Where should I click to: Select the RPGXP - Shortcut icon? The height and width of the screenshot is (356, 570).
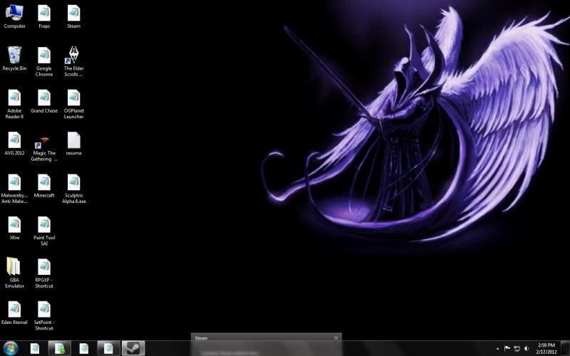point(44,273)
